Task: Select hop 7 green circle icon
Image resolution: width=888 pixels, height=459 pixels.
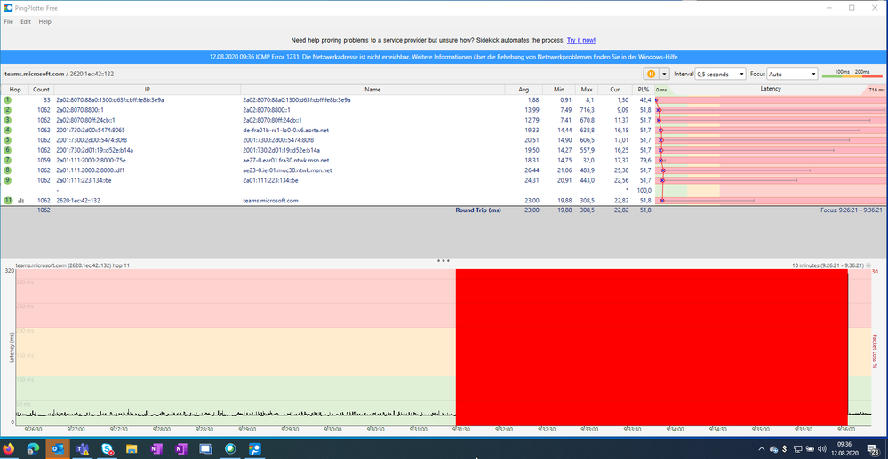Action: 7,160
